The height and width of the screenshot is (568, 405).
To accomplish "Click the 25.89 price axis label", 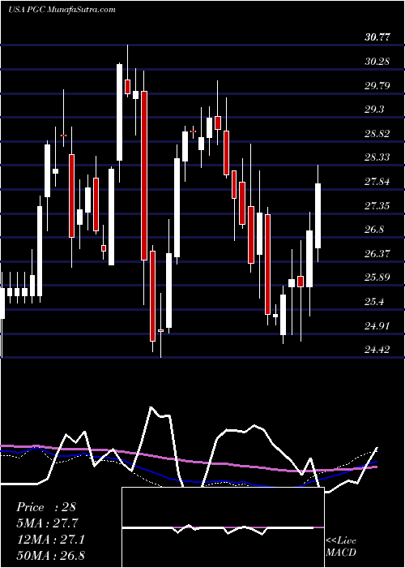I will [377, 278].
